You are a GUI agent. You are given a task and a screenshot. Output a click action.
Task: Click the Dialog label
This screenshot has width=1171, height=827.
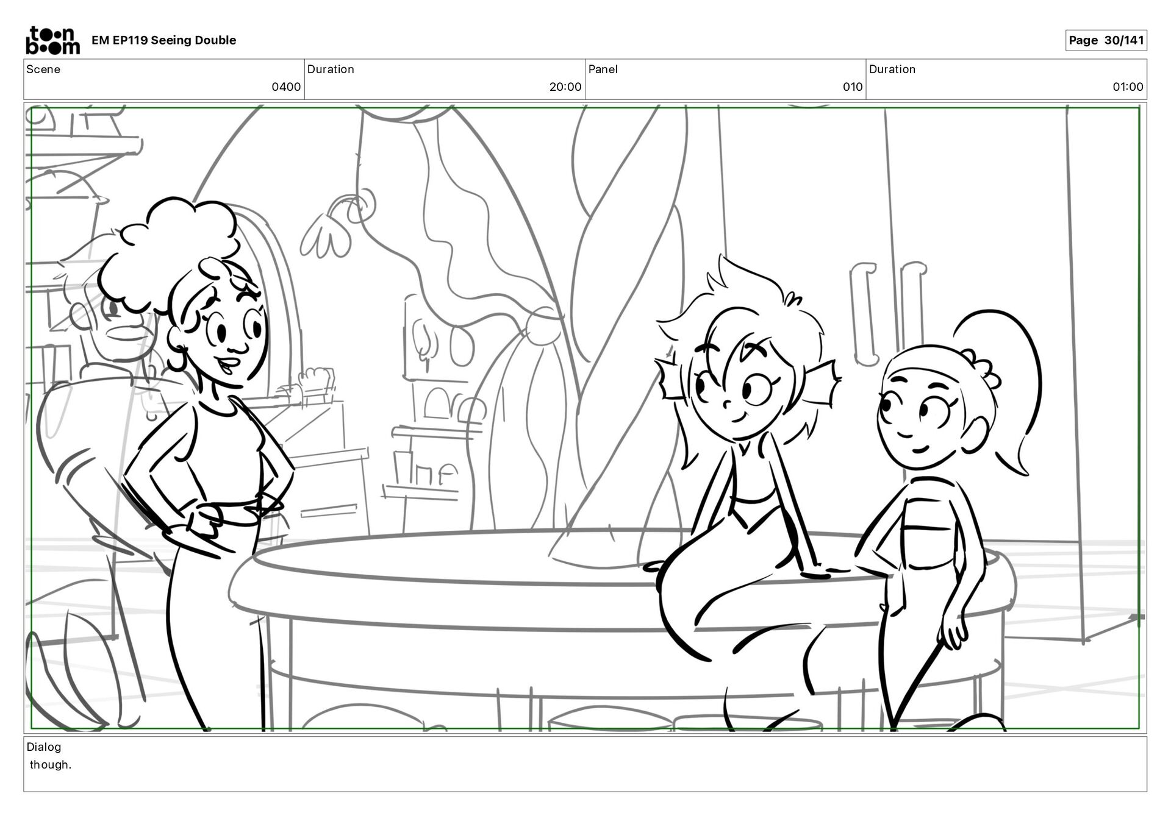tap(44, 747)
